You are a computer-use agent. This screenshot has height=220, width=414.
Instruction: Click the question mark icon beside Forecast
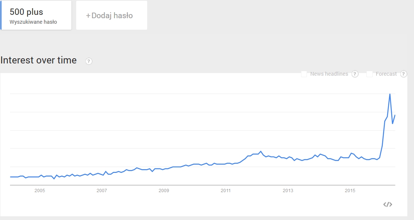click(404, 74)
